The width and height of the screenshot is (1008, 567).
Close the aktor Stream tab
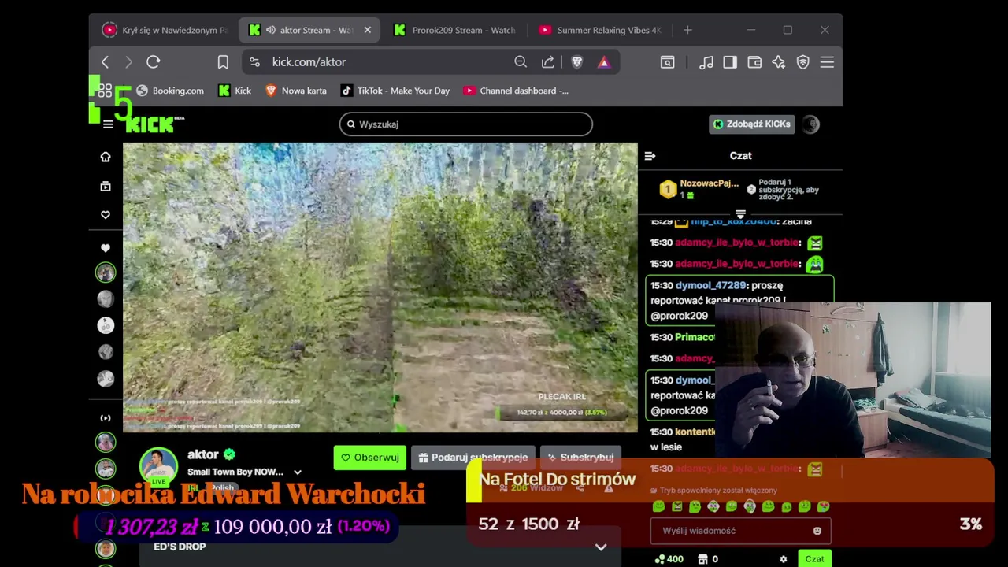(367, 30)
